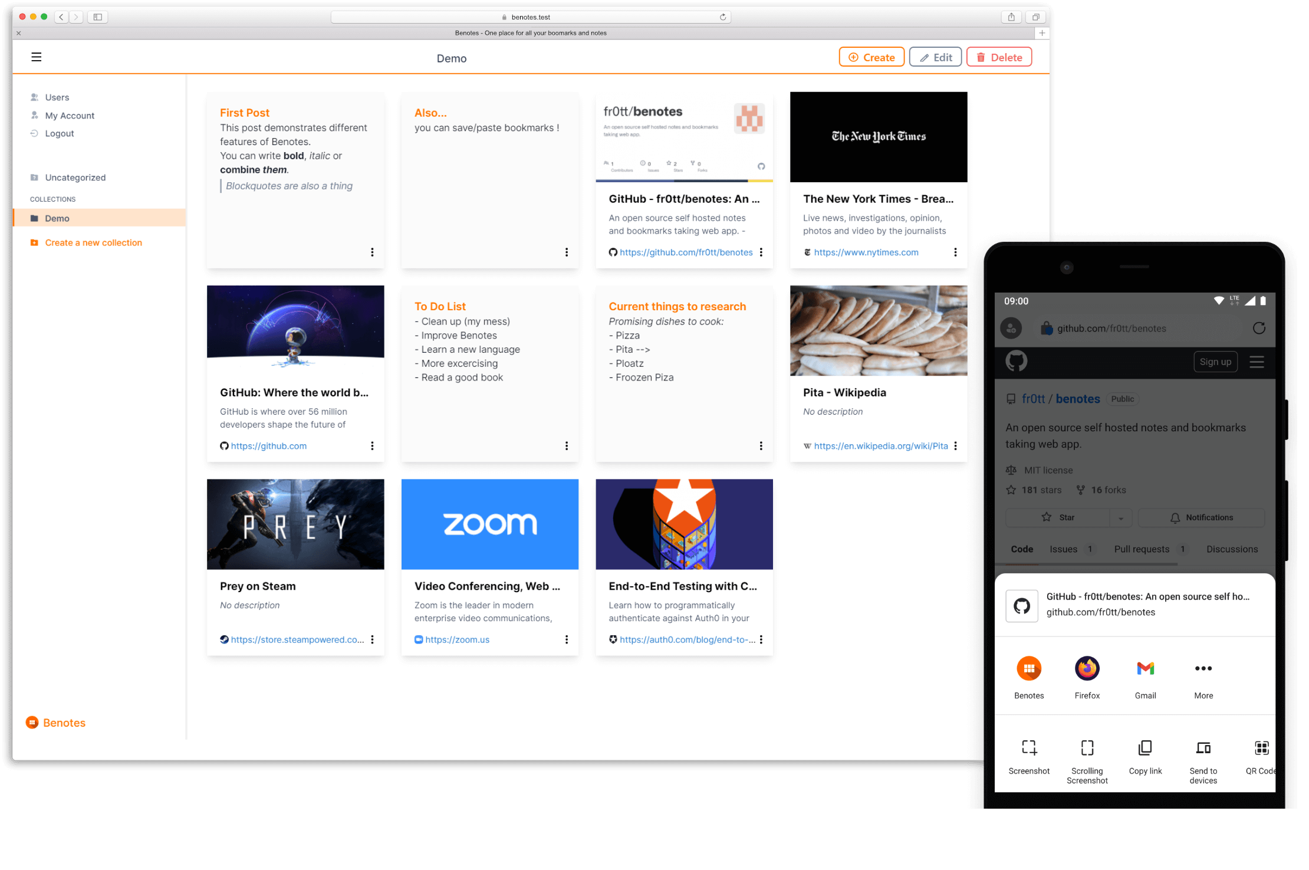Click Users in the sidebar menu
1309x870 pixels.
[x=56, y=96]
